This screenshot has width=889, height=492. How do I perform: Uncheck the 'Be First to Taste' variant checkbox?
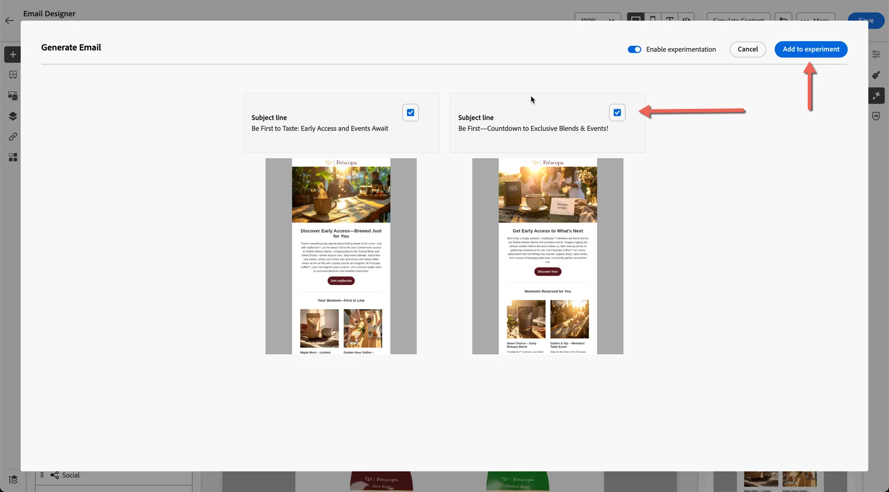411,112
